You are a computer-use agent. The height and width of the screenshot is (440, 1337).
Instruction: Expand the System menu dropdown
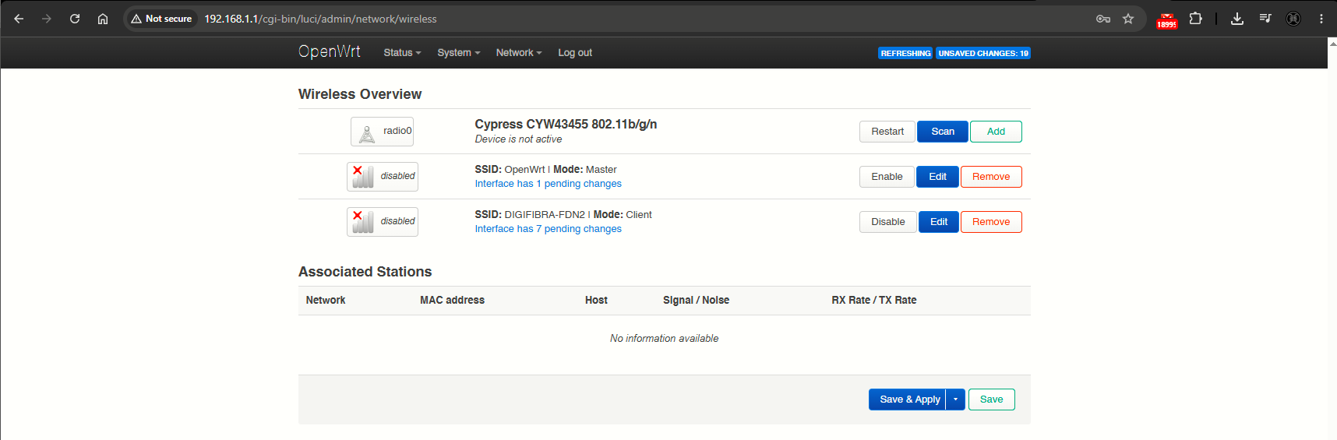click(458, 53)
